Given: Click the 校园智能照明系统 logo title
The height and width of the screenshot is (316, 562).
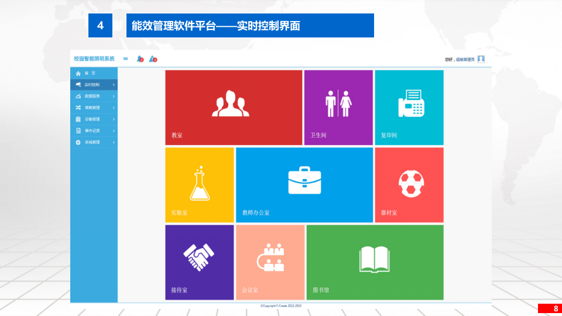Looking at the screenshot, I should point(94,59).
